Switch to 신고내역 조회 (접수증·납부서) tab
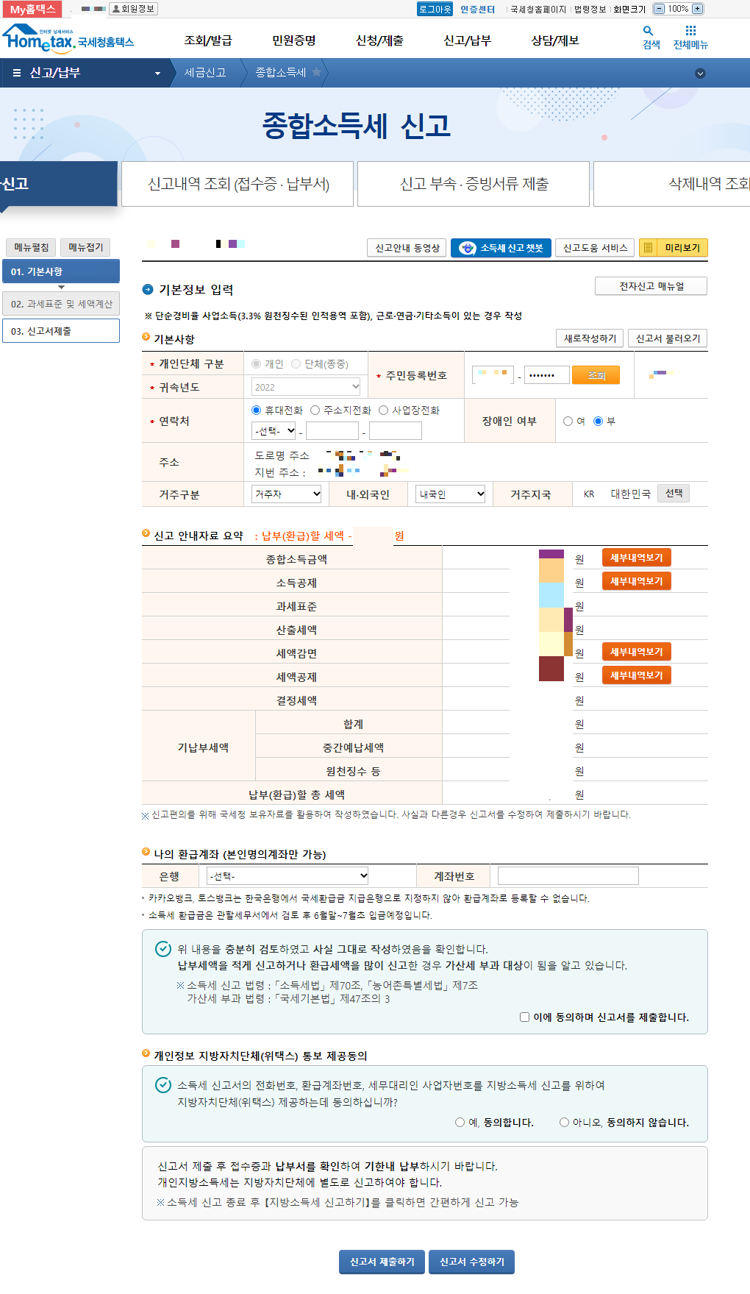The image size is (750, 1294). click(238, 184)
